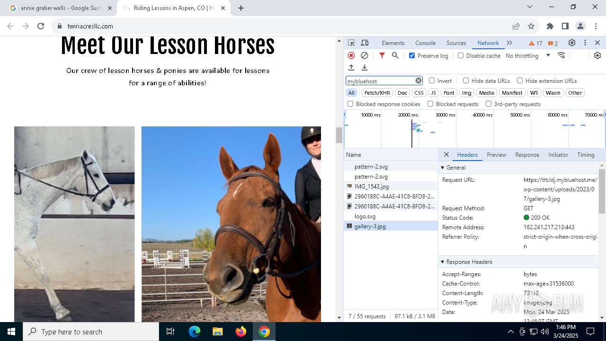The width and height of the screenshot is (606, 341).
Task: Open a new browser tab
Action: [x=241, y=8]
